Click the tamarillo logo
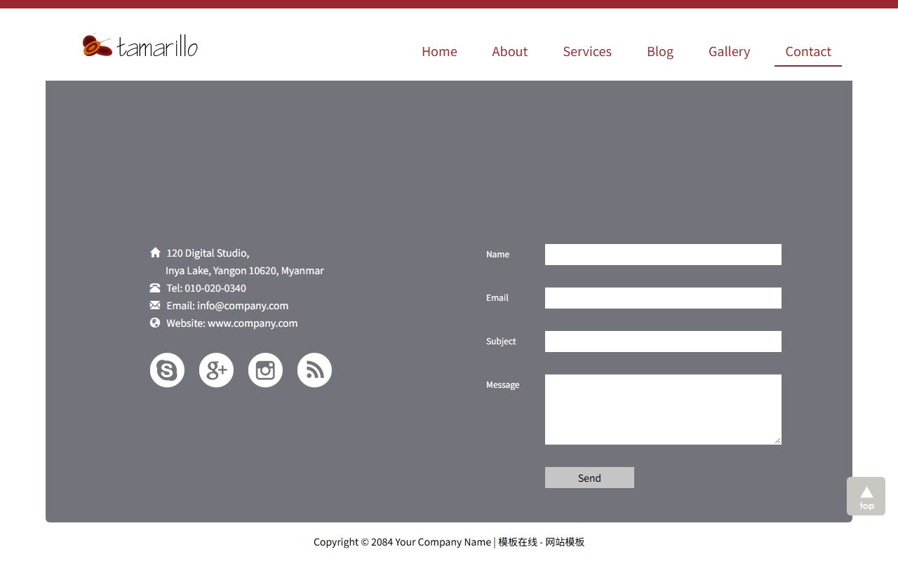Screen dimensions: 898x561 point(140,46)
